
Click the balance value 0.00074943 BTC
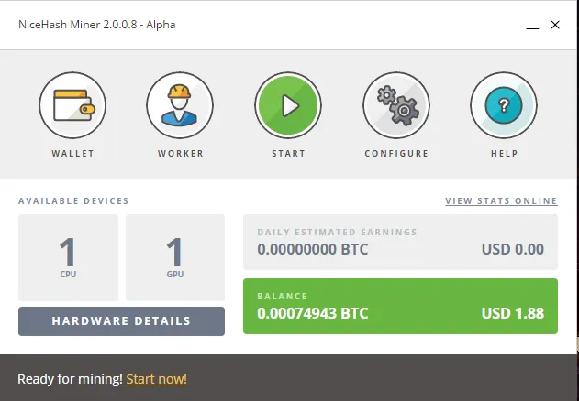click(x=312, y=313)
